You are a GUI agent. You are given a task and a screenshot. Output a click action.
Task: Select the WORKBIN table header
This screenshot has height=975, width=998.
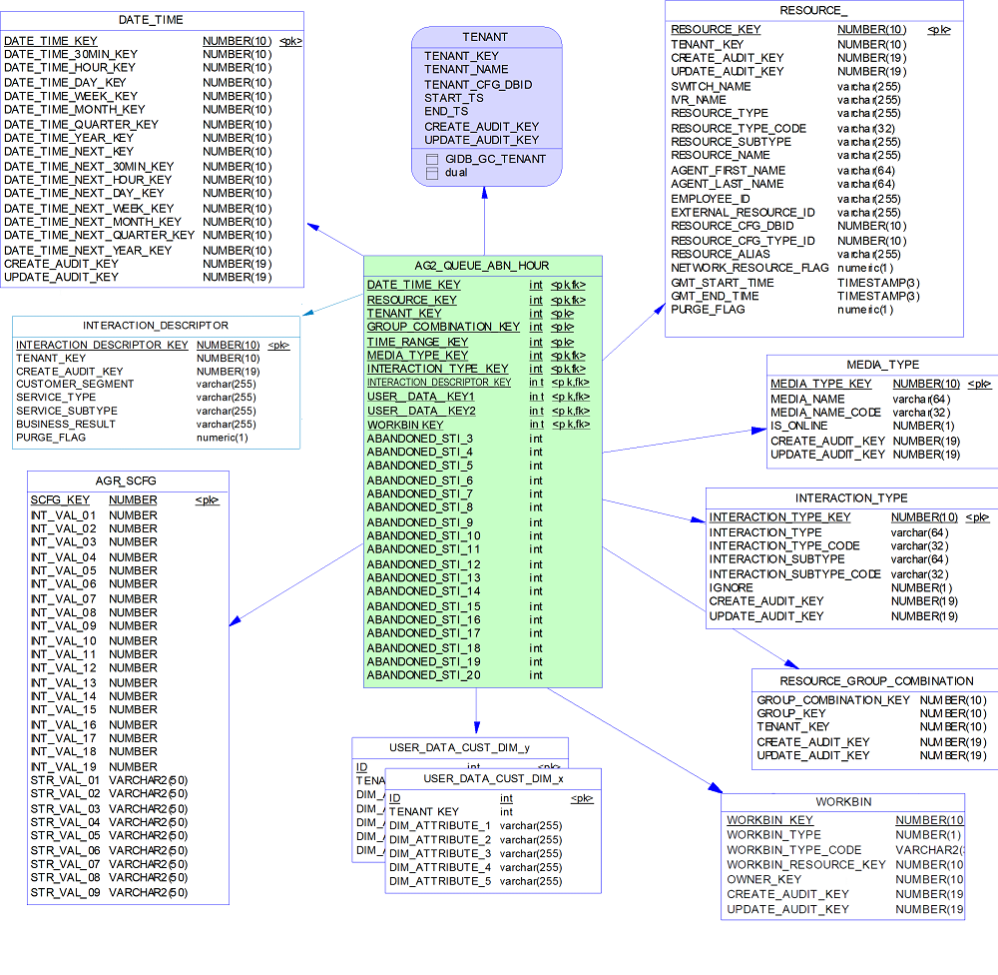coord(842,802)
